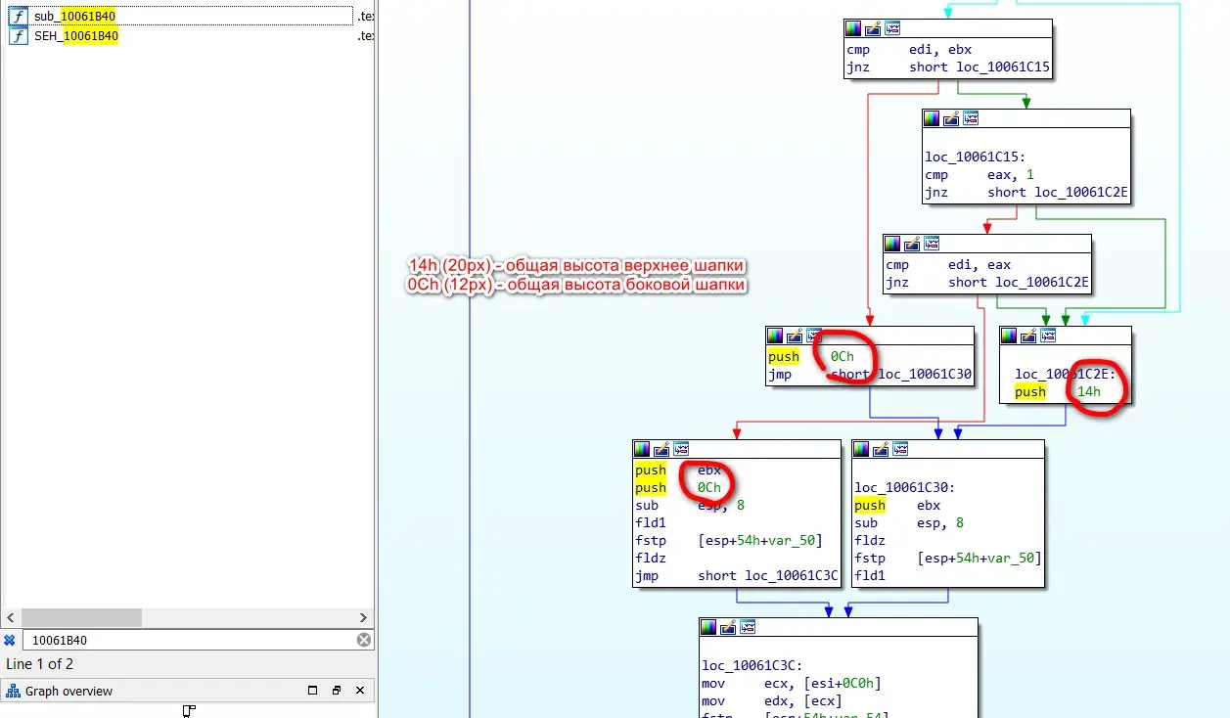This screenshot has width=1230, height=718.
Task: Click the functions list horizontal scrollbar thumb
Action: tap(81, 618)
